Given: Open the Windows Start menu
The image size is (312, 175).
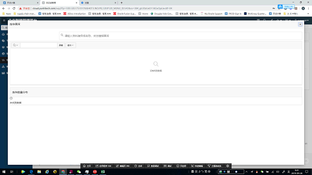Looking at the screenshot, I should point(4,172).
